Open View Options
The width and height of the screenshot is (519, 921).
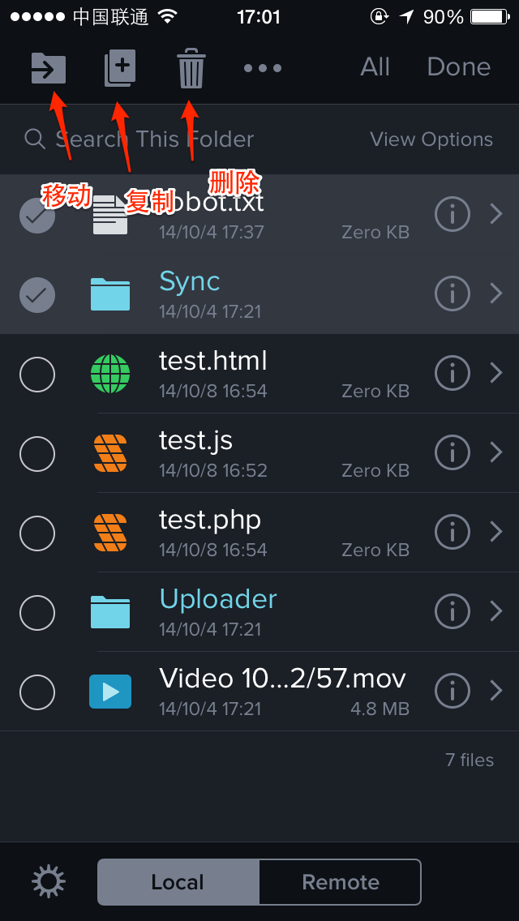pos(431,139)
